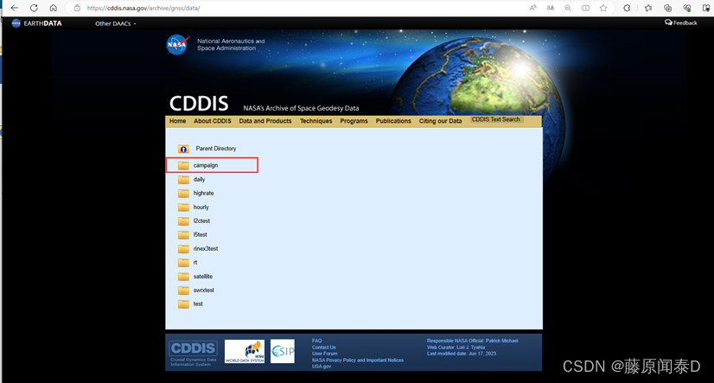714x383 pixels.
Task: Click the browser home icon
Action: point(54,8)
